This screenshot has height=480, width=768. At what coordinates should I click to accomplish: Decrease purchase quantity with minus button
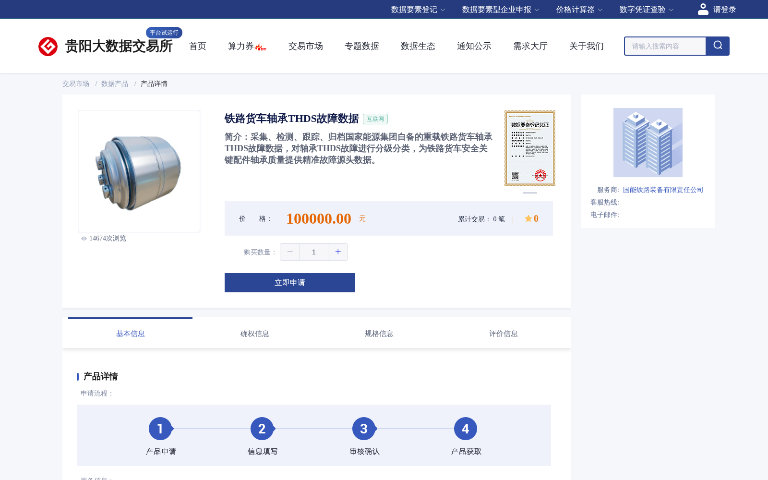[x=290, y=252]
